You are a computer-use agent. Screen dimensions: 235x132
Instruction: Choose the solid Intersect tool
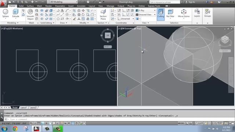[x=41, y=19]
